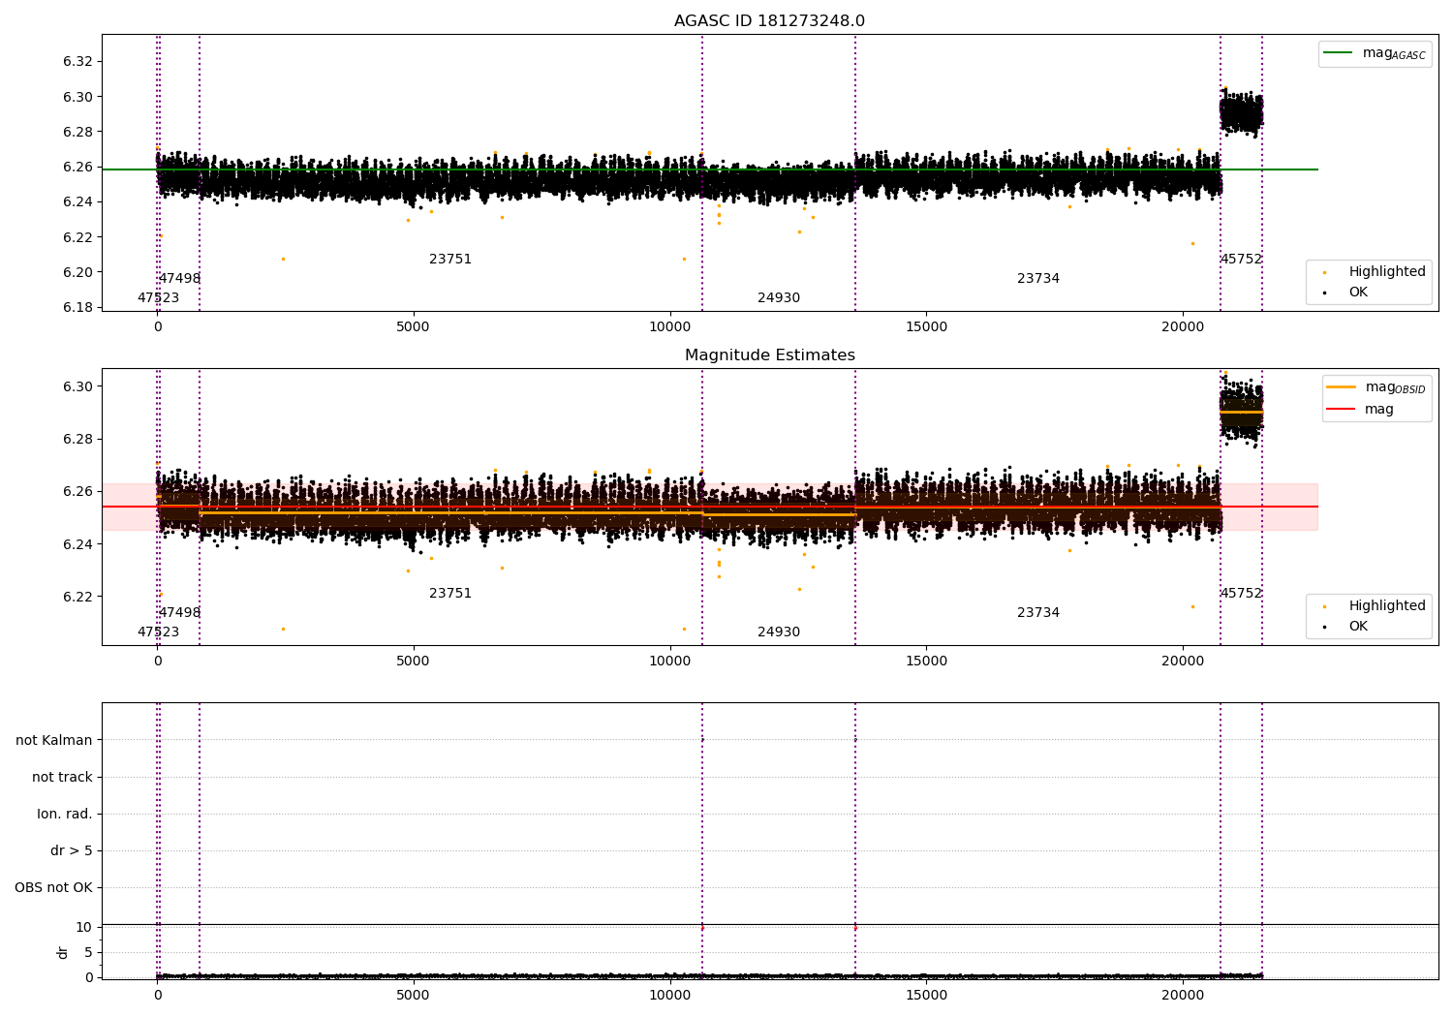Click the 6.30 y-tick in Magnitude Estimates plot

(77, 386)
